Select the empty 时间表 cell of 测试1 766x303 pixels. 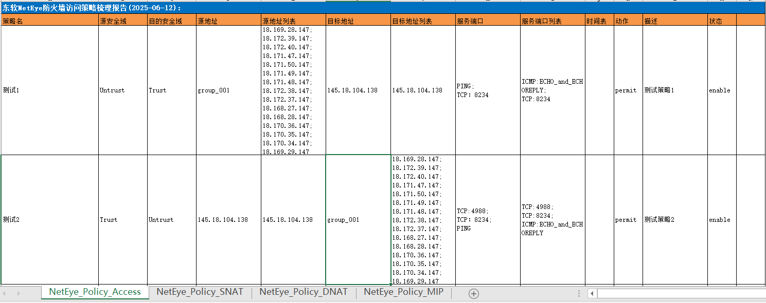pos(599,90)
